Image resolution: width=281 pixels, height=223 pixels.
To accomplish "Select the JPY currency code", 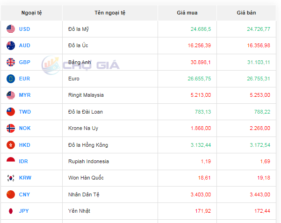I will (x=24, y=211).
